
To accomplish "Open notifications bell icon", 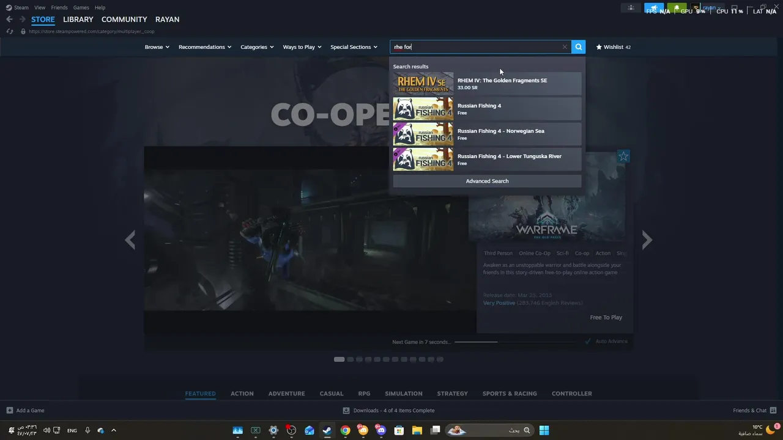I will [677, 8].
